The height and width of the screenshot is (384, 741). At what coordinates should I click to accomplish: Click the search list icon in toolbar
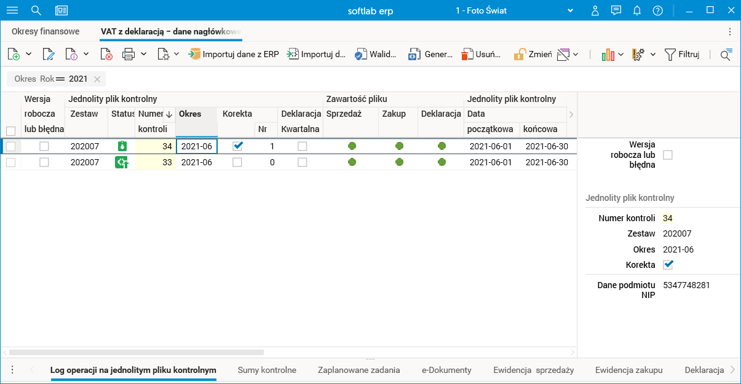click(726, 54)
